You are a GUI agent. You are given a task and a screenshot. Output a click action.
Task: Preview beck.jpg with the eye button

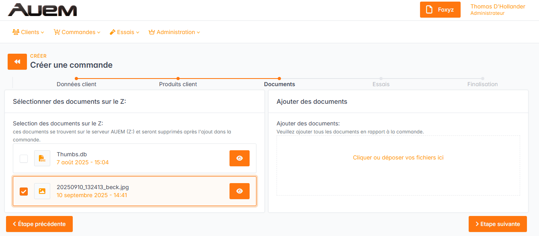click(x=239, y=191)
